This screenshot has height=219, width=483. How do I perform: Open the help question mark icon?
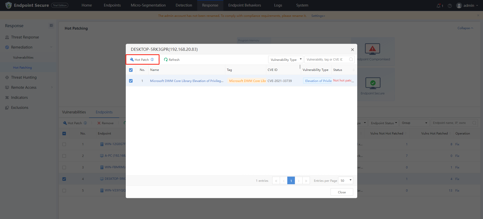[450, 6]
